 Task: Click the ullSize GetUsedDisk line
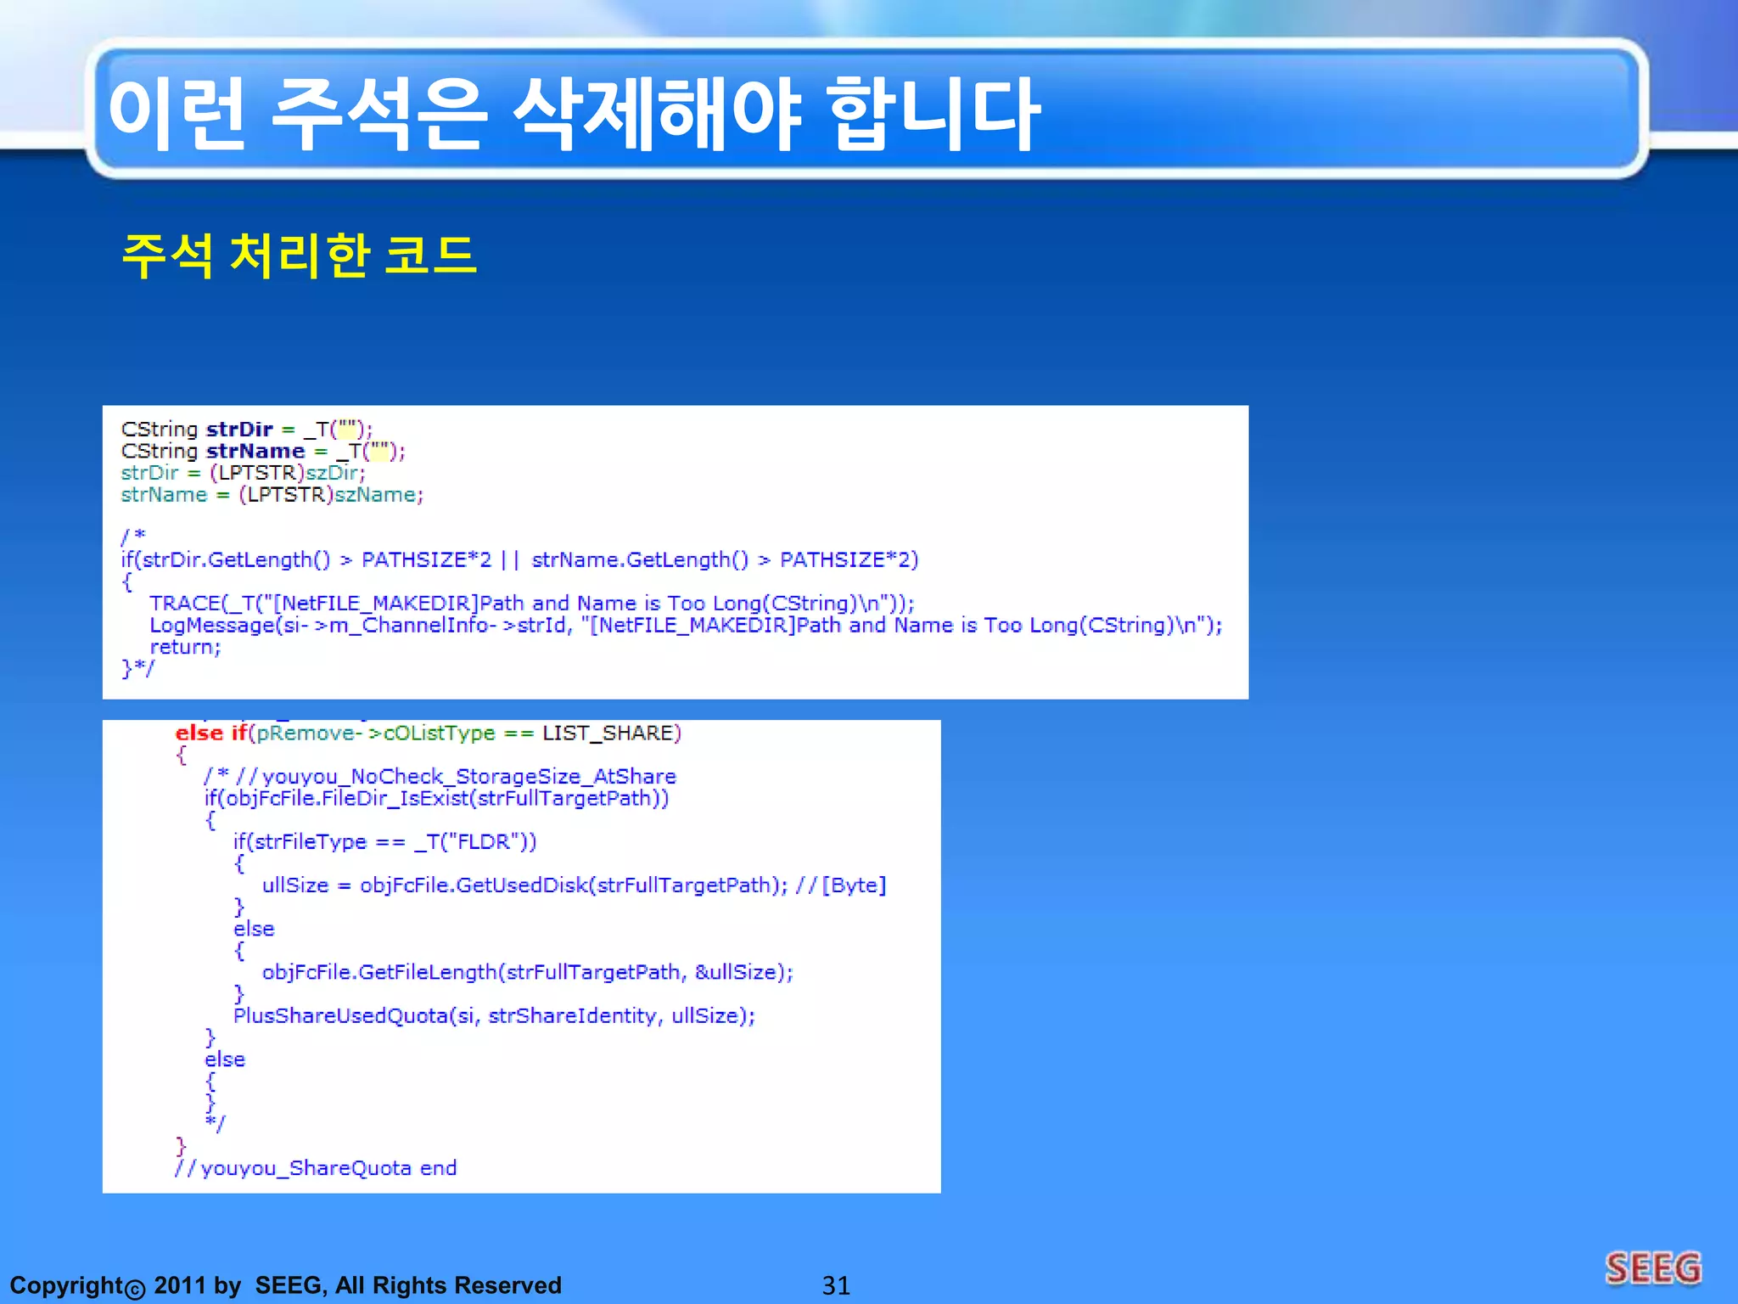tap(575, 885)
